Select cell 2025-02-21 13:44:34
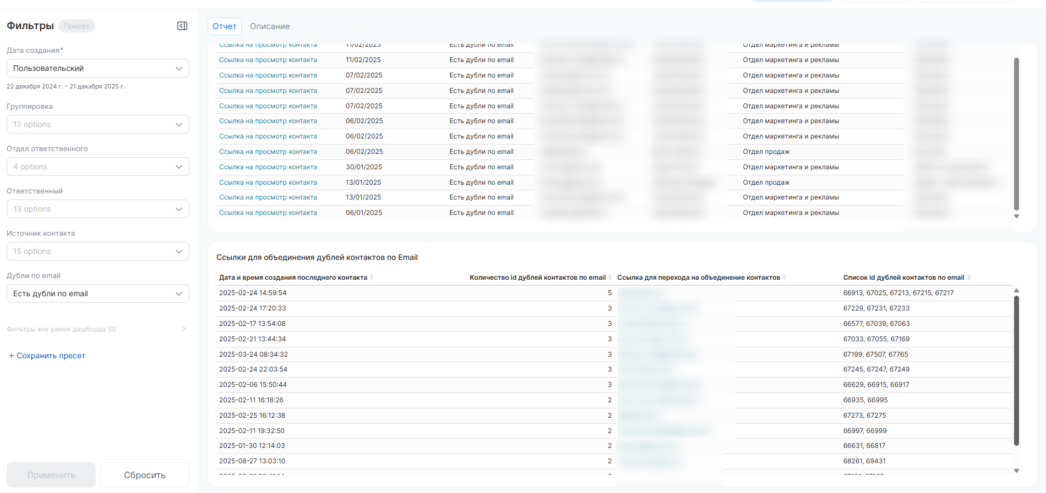1046x493 pixels. 253,339
